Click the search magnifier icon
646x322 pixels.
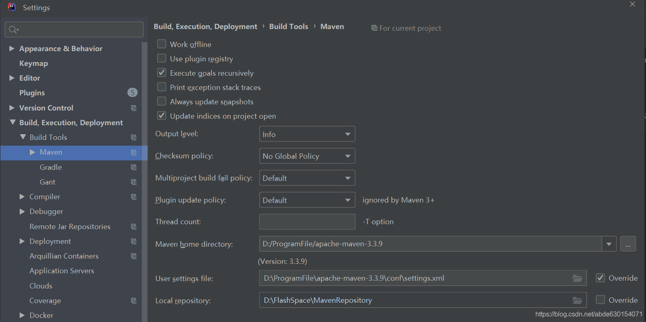(x=13, y=29)
